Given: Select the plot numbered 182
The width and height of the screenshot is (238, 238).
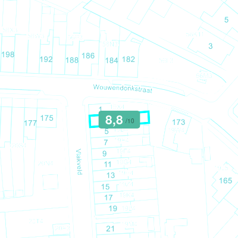Looking at the screenshot, I should pyautogui.click(x=129, y=59).
